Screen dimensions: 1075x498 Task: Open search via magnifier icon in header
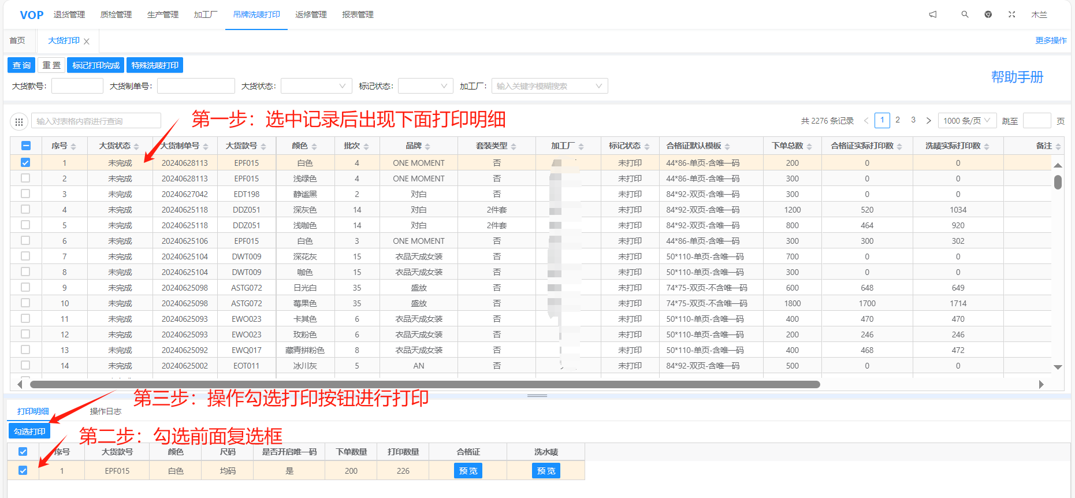pos(965,14)
